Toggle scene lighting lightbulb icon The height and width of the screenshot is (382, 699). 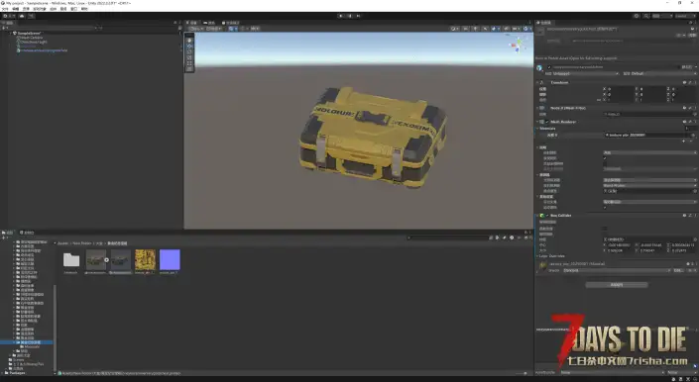tap(475, 29)
